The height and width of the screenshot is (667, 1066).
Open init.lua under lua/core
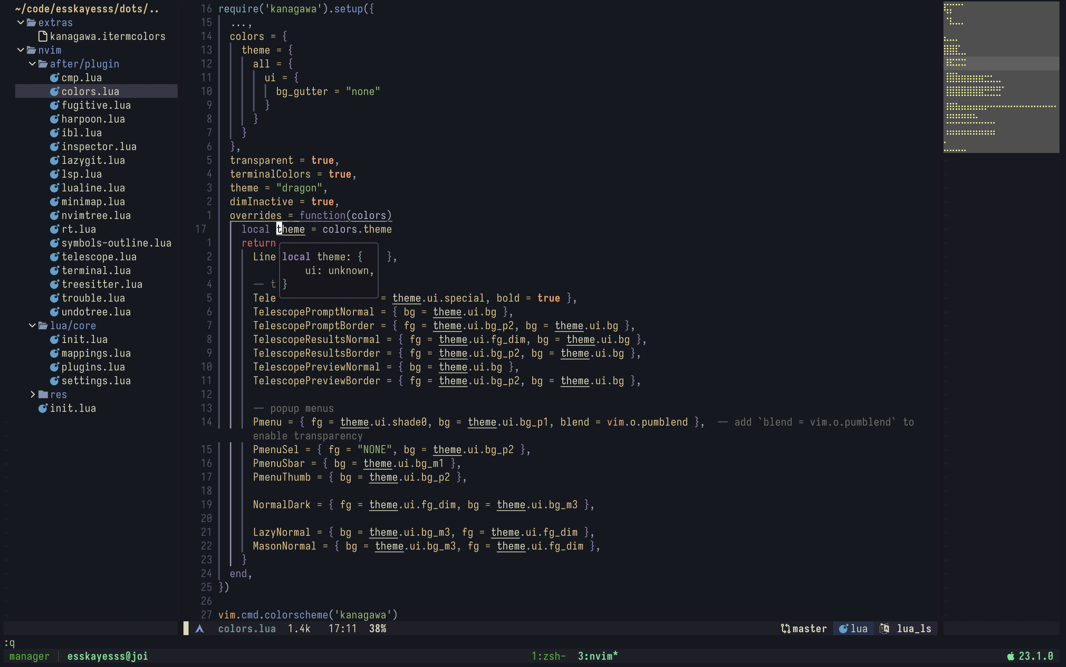[x=84, y=339]
